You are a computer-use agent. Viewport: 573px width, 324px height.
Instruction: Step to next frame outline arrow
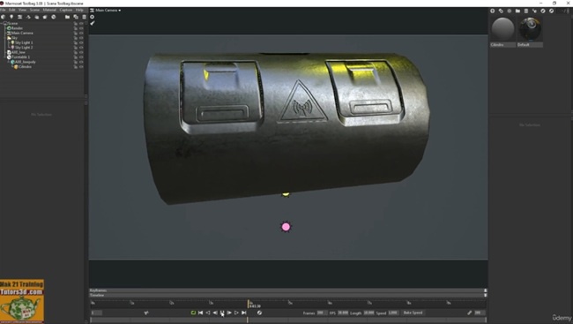pos(236,313)
